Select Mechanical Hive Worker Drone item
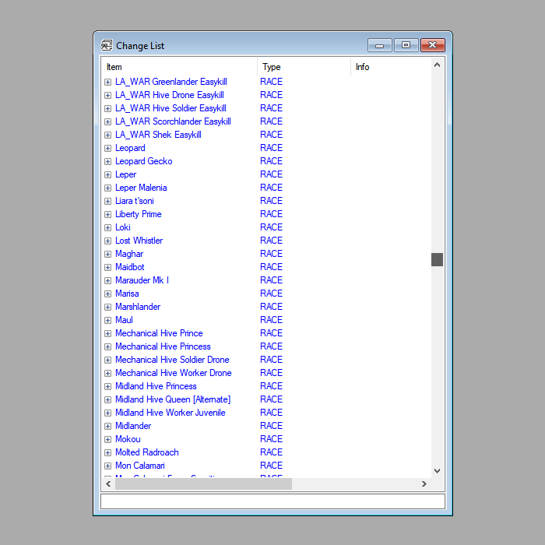The image size is (545, 545). click(x=173, y=373)
